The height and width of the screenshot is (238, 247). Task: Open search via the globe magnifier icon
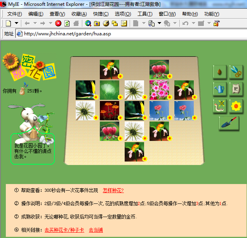pos(88,23)
